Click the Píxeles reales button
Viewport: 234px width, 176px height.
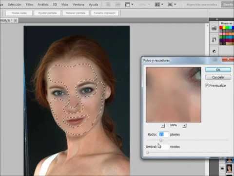point(19,13)
